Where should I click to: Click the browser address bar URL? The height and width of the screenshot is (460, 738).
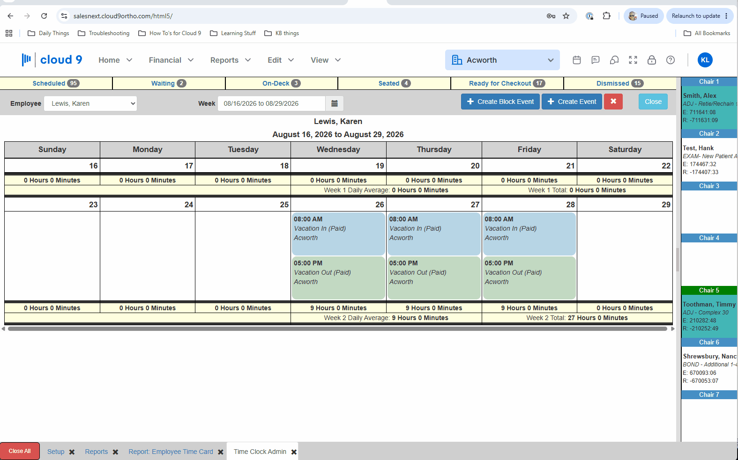click(123, 16)
